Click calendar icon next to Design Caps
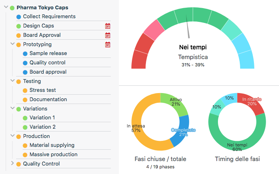 (x=108, y=26)
